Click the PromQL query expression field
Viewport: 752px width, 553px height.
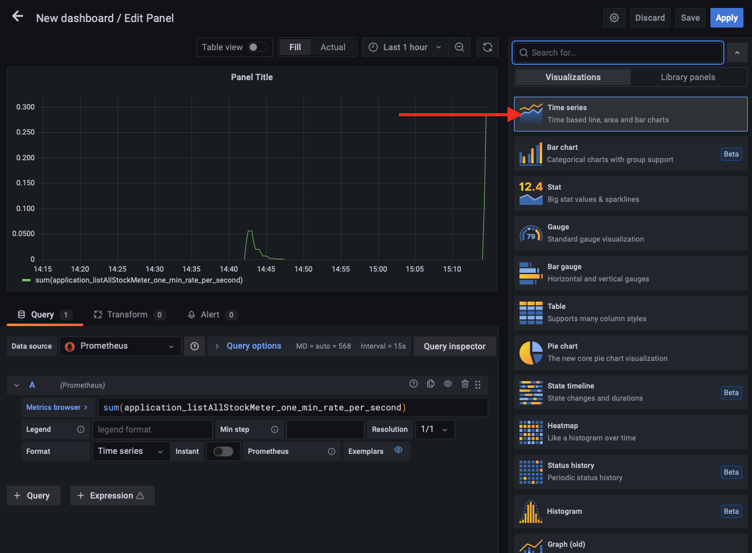pyautogui.click(x=292, y=407)
